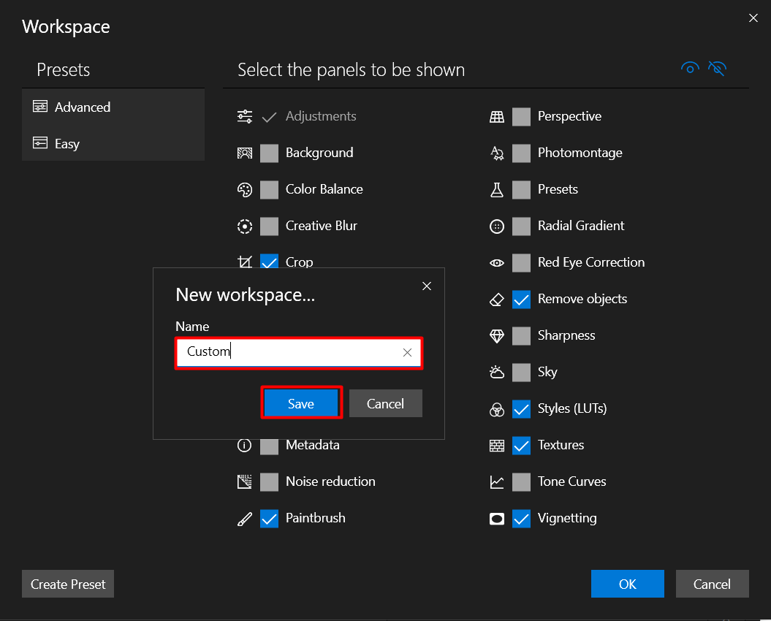Uncheck the Styles (LUTs) checkbox
This screenshot has width=771, height=621.
tap(521, 409)
